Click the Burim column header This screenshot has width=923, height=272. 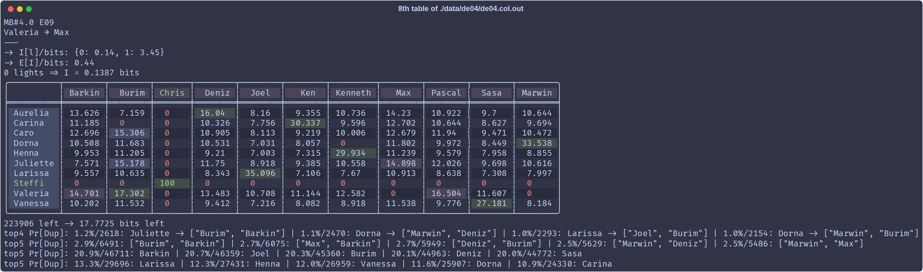point(129,93)
